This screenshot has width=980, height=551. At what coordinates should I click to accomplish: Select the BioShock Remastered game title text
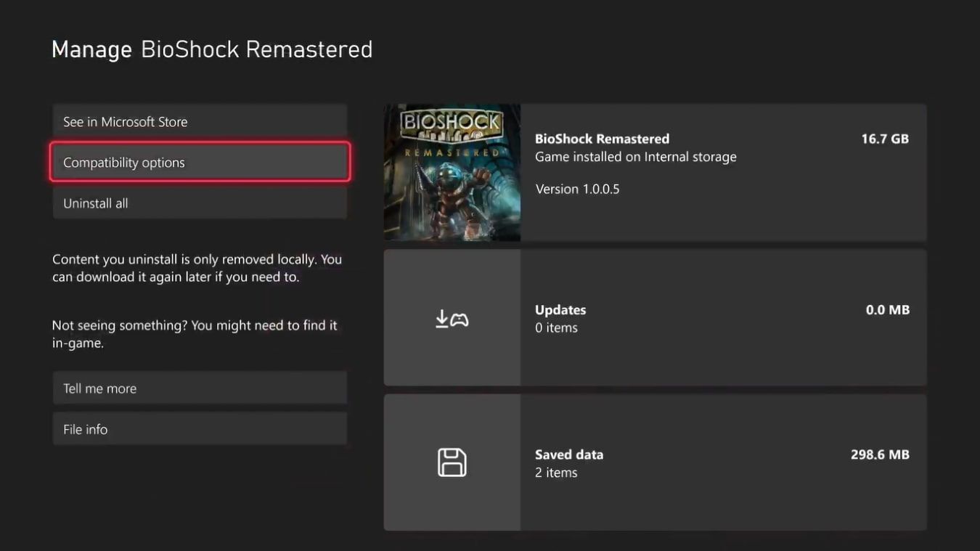pyautogui.click(x=602, y=139)
